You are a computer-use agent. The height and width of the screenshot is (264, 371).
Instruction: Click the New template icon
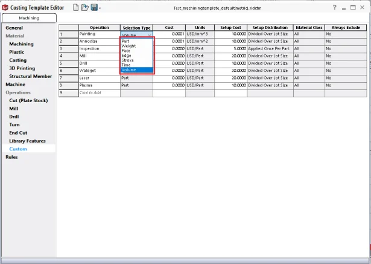tap(75, 8)
